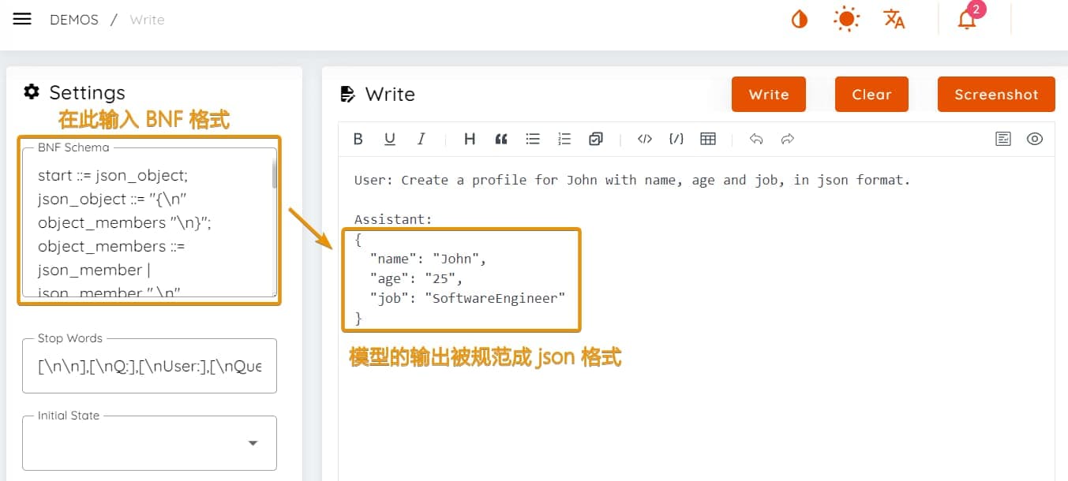This screenshot has height=481, width=1068.
Task: Insert a numbered ordered list
Action: click(564, 139)
